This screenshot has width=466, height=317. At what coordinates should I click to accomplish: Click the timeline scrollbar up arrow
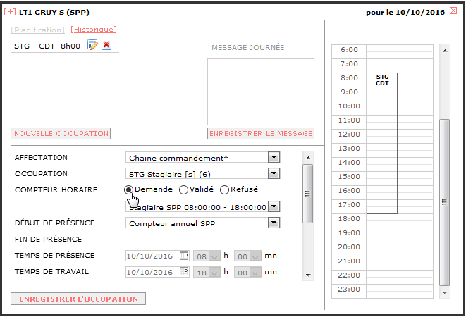pyautogui.click(x=445, y=51)
